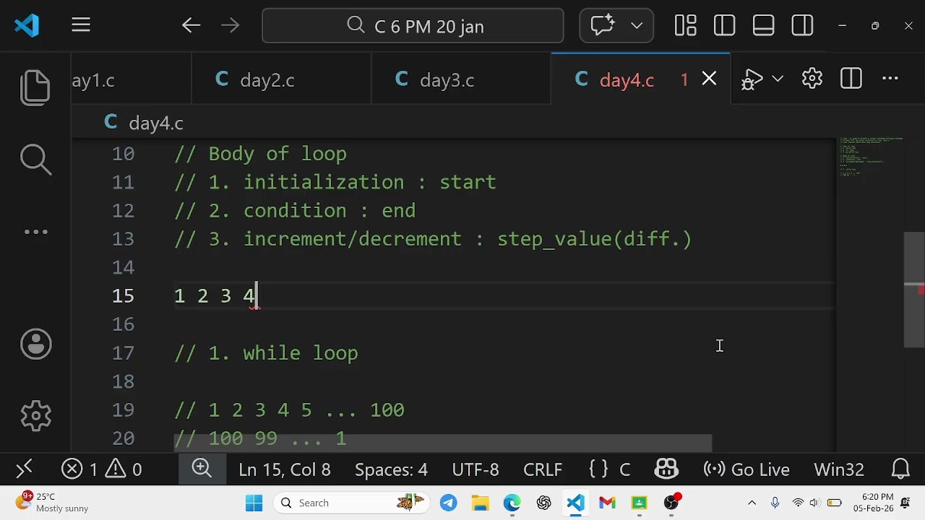Show hidden icons in system tray
This screenshot has width=925, height=520.
752,503
